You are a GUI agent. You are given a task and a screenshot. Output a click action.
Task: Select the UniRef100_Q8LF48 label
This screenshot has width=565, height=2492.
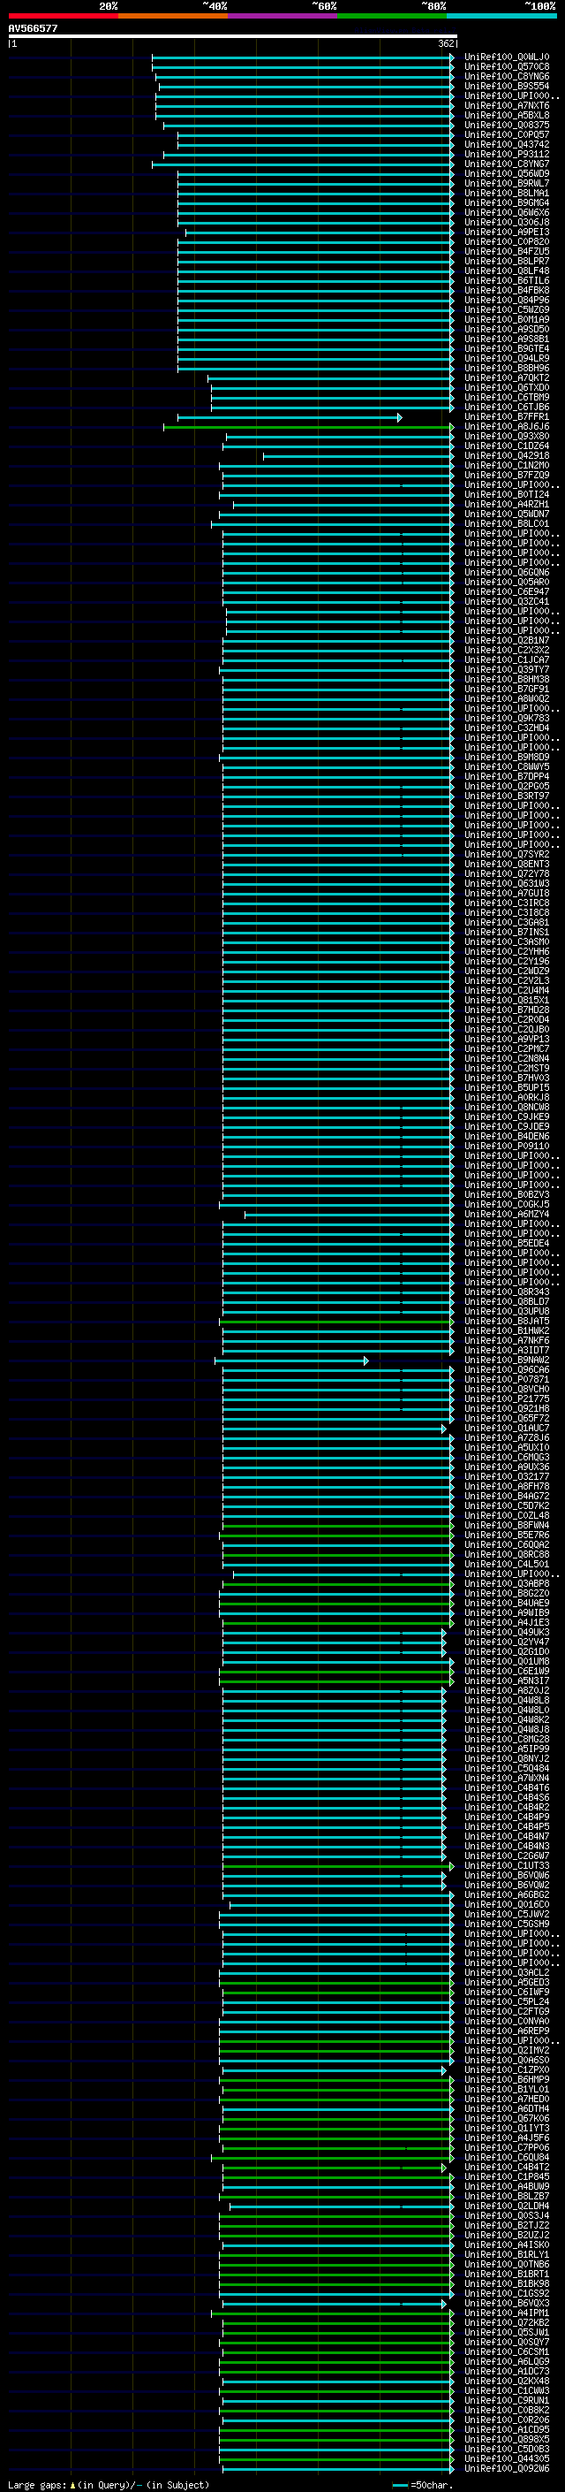[x=507, y=272]
